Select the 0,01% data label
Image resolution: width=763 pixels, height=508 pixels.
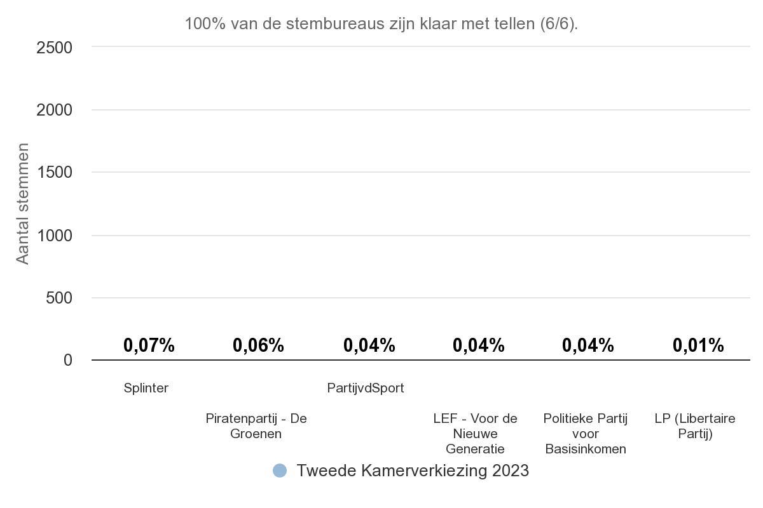point(698,345)
